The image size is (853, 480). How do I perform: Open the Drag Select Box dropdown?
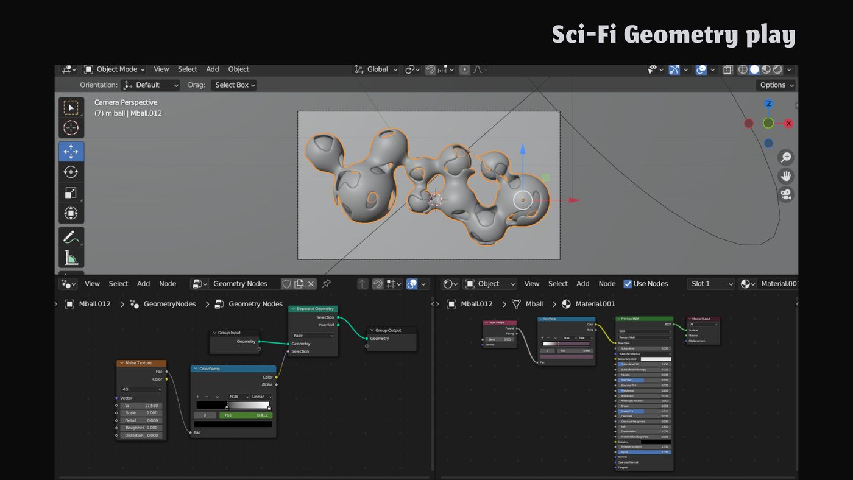click(x=234, y=85)
